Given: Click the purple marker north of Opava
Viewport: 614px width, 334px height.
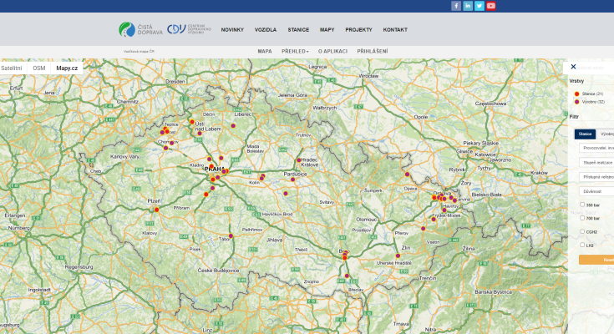Looking at the screenshot, I should [408, 175].
